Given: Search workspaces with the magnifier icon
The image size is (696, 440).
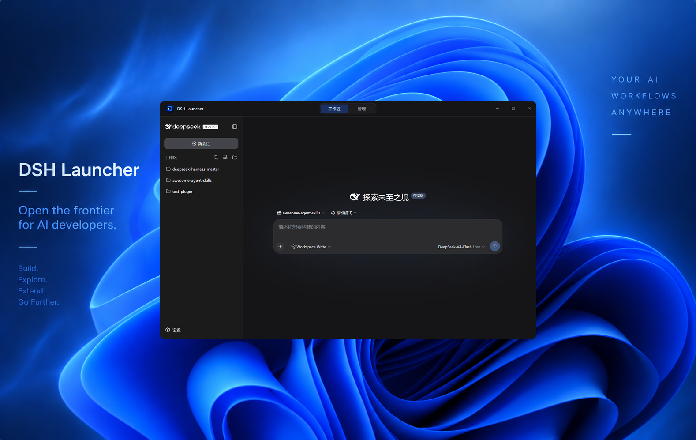Looking at the screenshot, I should coord(216,158).
